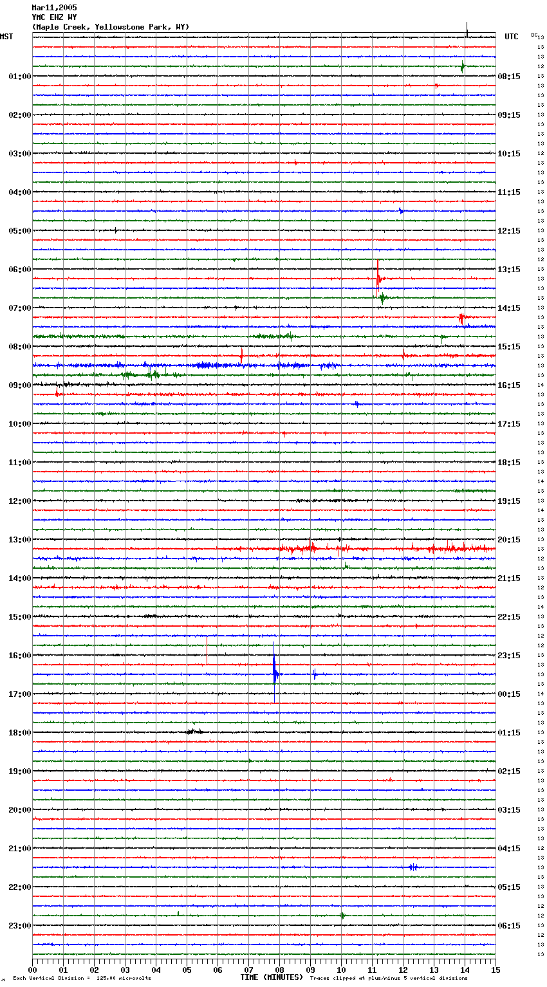Click minute 15 on the time axis

(x=496, y=970)
